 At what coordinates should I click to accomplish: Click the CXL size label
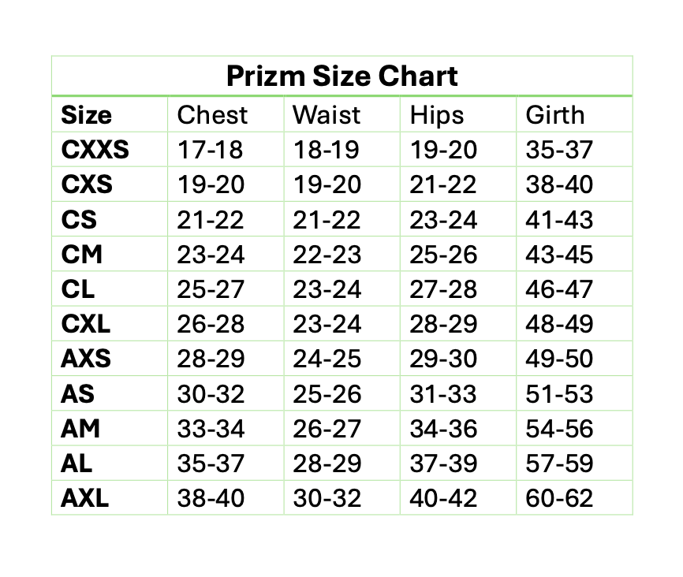click(86, 324)
